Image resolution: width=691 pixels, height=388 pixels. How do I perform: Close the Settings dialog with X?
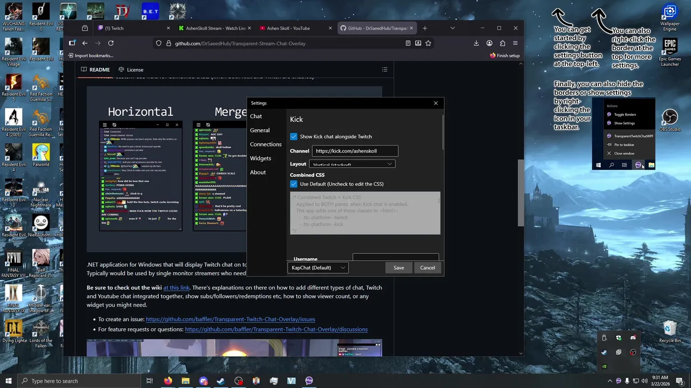click(x=436, y=103)
